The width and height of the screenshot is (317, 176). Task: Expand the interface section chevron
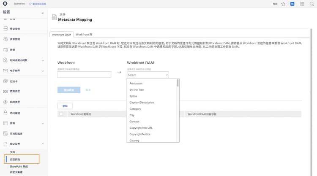tap(43, 123)
